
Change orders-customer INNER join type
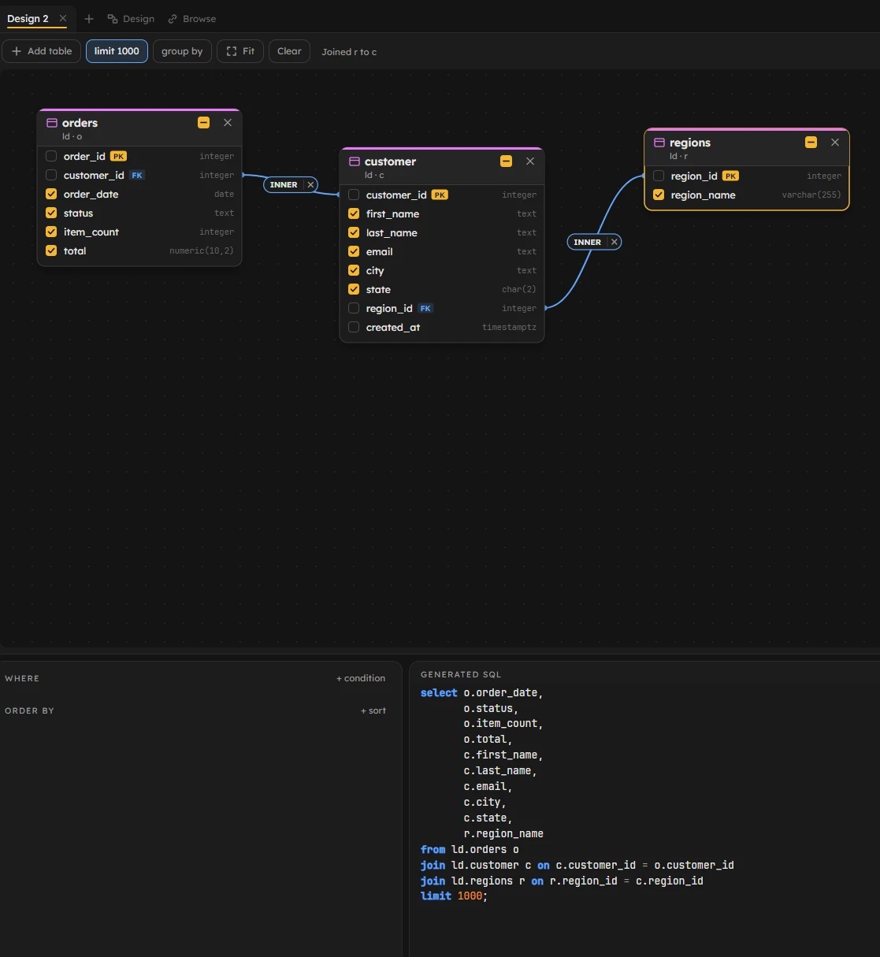point(284,185)
